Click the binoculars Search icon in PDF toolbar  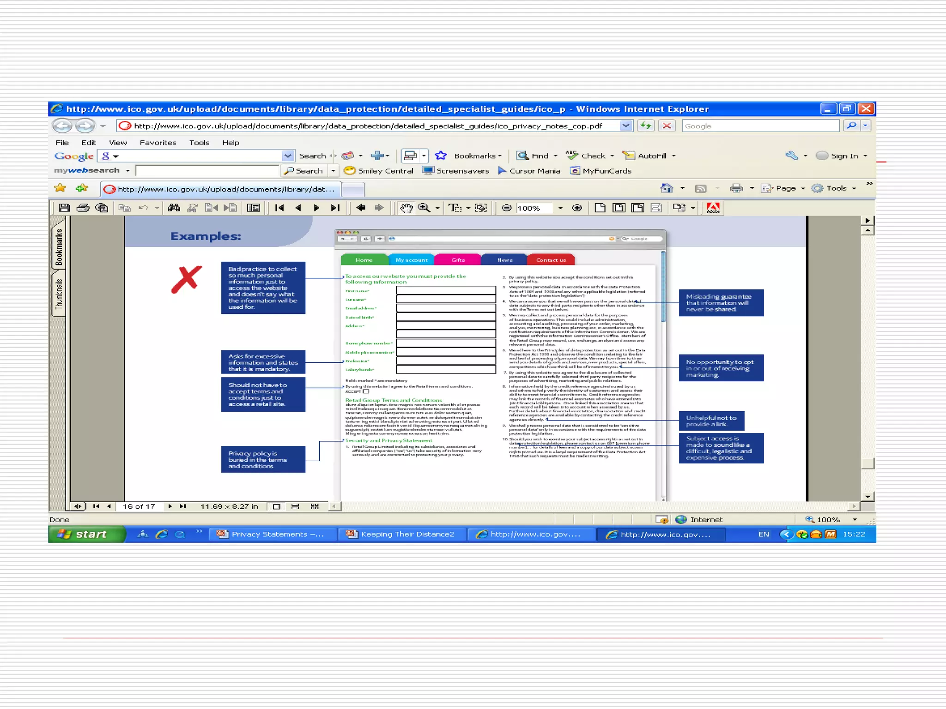coord(174,208)
